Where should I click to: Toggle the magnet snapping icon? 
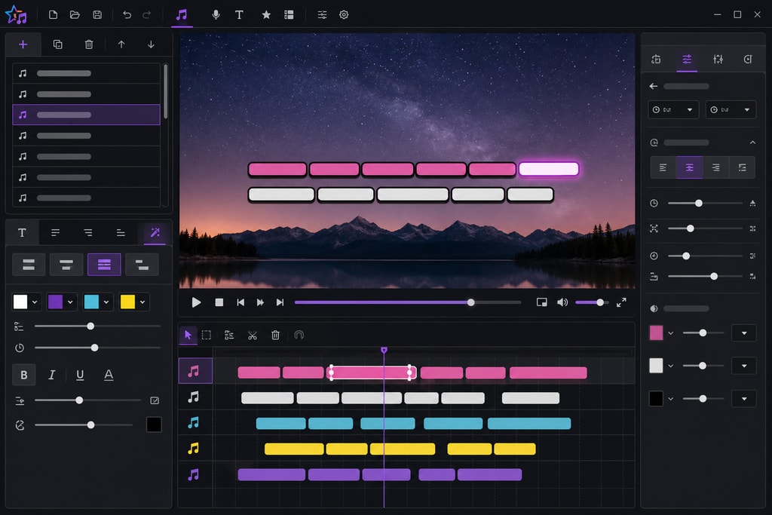tap(299, 336)
